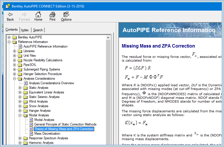
Task: Click the Missing Mass and ZPA Correction heading
Action: [x=158, y=46]
